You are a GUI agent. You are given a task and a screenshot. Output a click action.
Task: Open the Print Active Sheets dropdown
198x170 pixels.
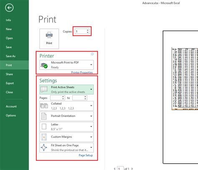66,90
